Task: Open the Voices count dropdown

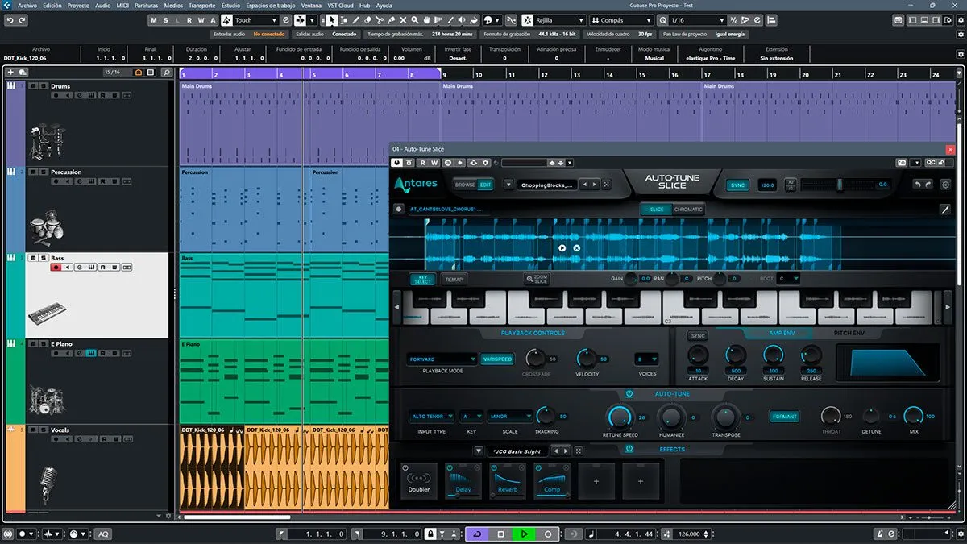Action: 646,359
